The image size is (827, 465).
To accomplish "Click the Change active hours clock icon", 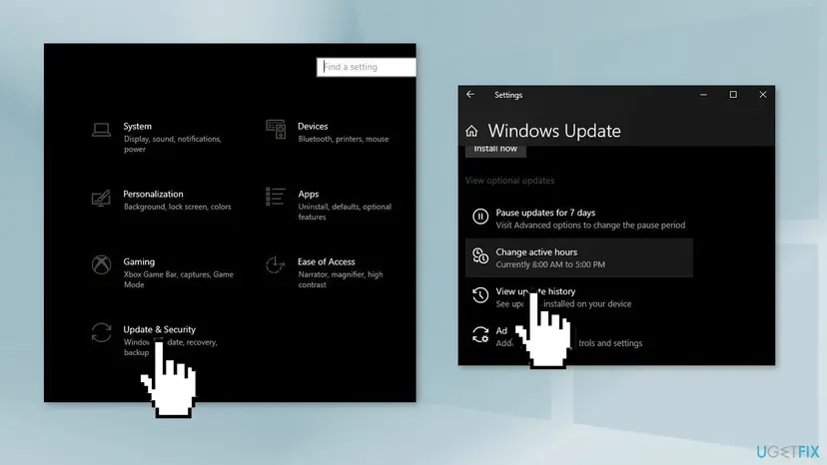I will pos(480,255).
